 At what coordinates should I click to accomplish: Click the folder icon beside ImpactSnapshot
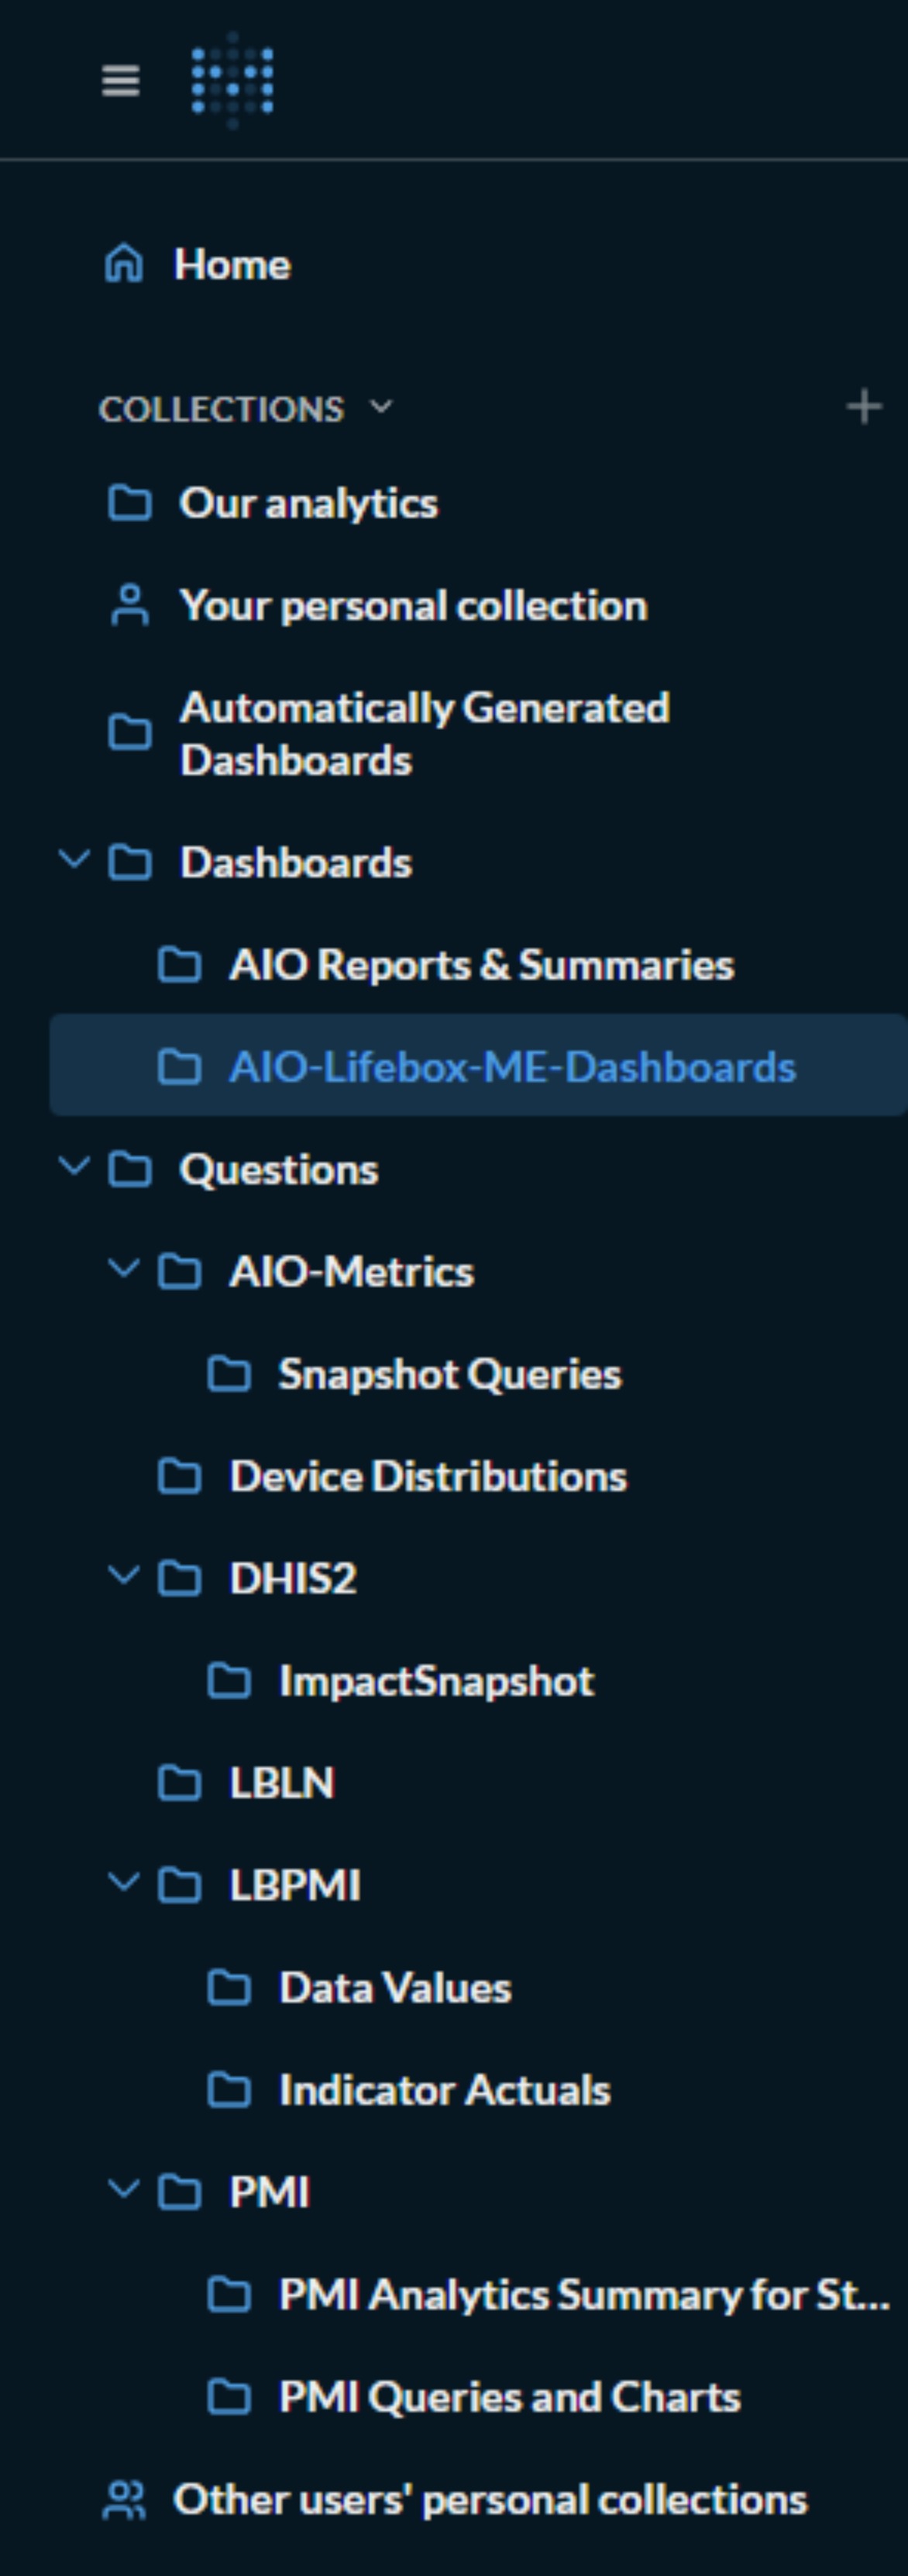[x=231, y=1680]
